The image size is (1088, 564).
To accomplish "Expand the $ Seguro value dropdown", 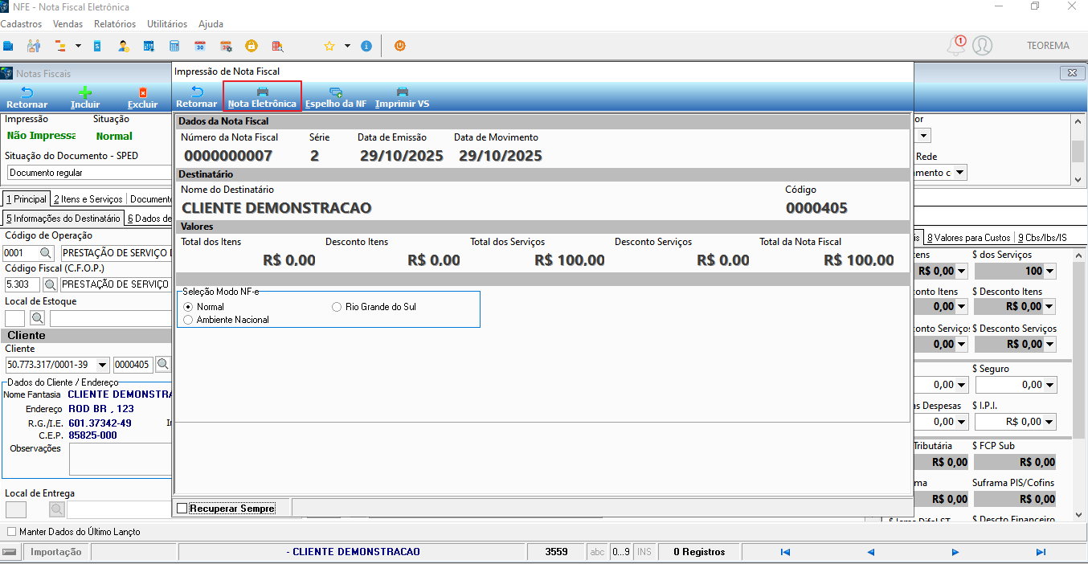I will coord(1049,385).
